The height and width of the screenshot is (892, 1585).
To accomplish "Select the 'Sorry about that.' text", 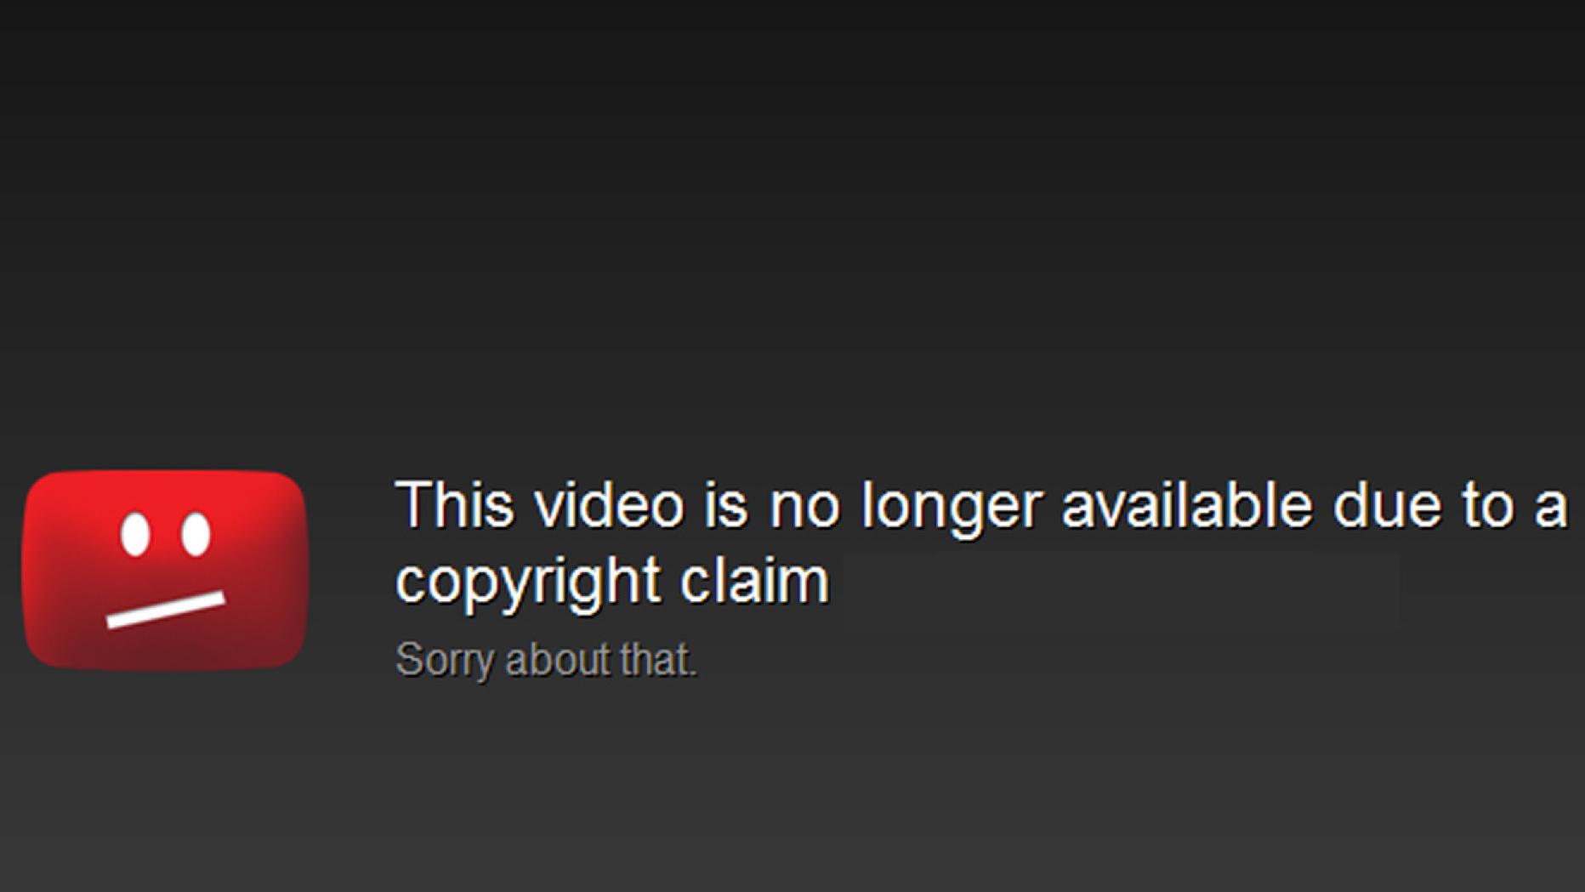I will pos(546,660).
